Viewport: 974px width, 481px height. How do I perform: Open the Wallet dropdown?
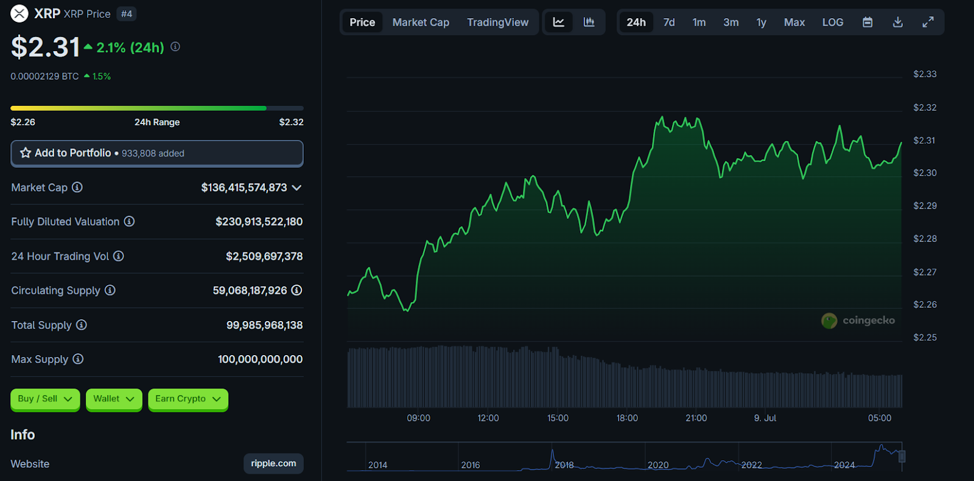[114, 399]
